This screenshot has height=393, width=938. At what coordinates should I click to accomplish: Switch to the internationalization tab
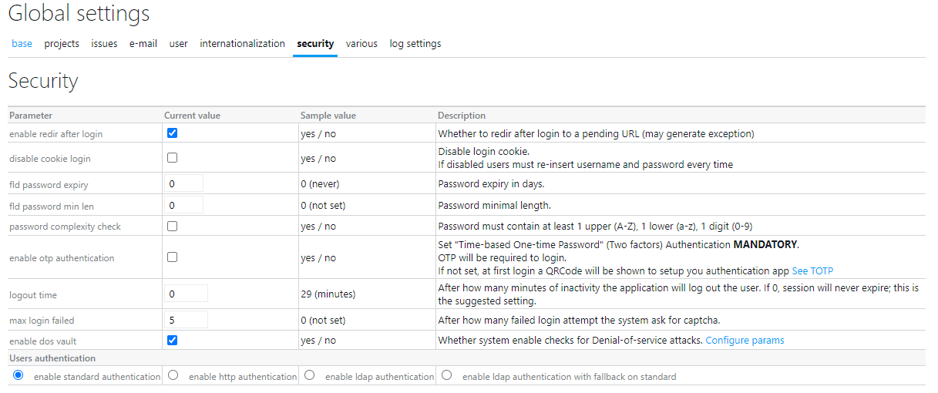pyautogui.click(x=242, y=44)
